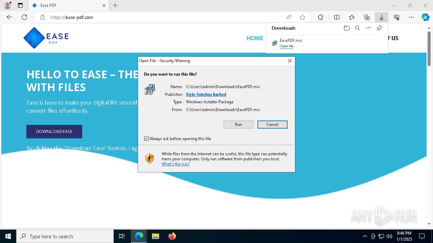Open File Explorer from the taskbar

[x=155, y=236]
